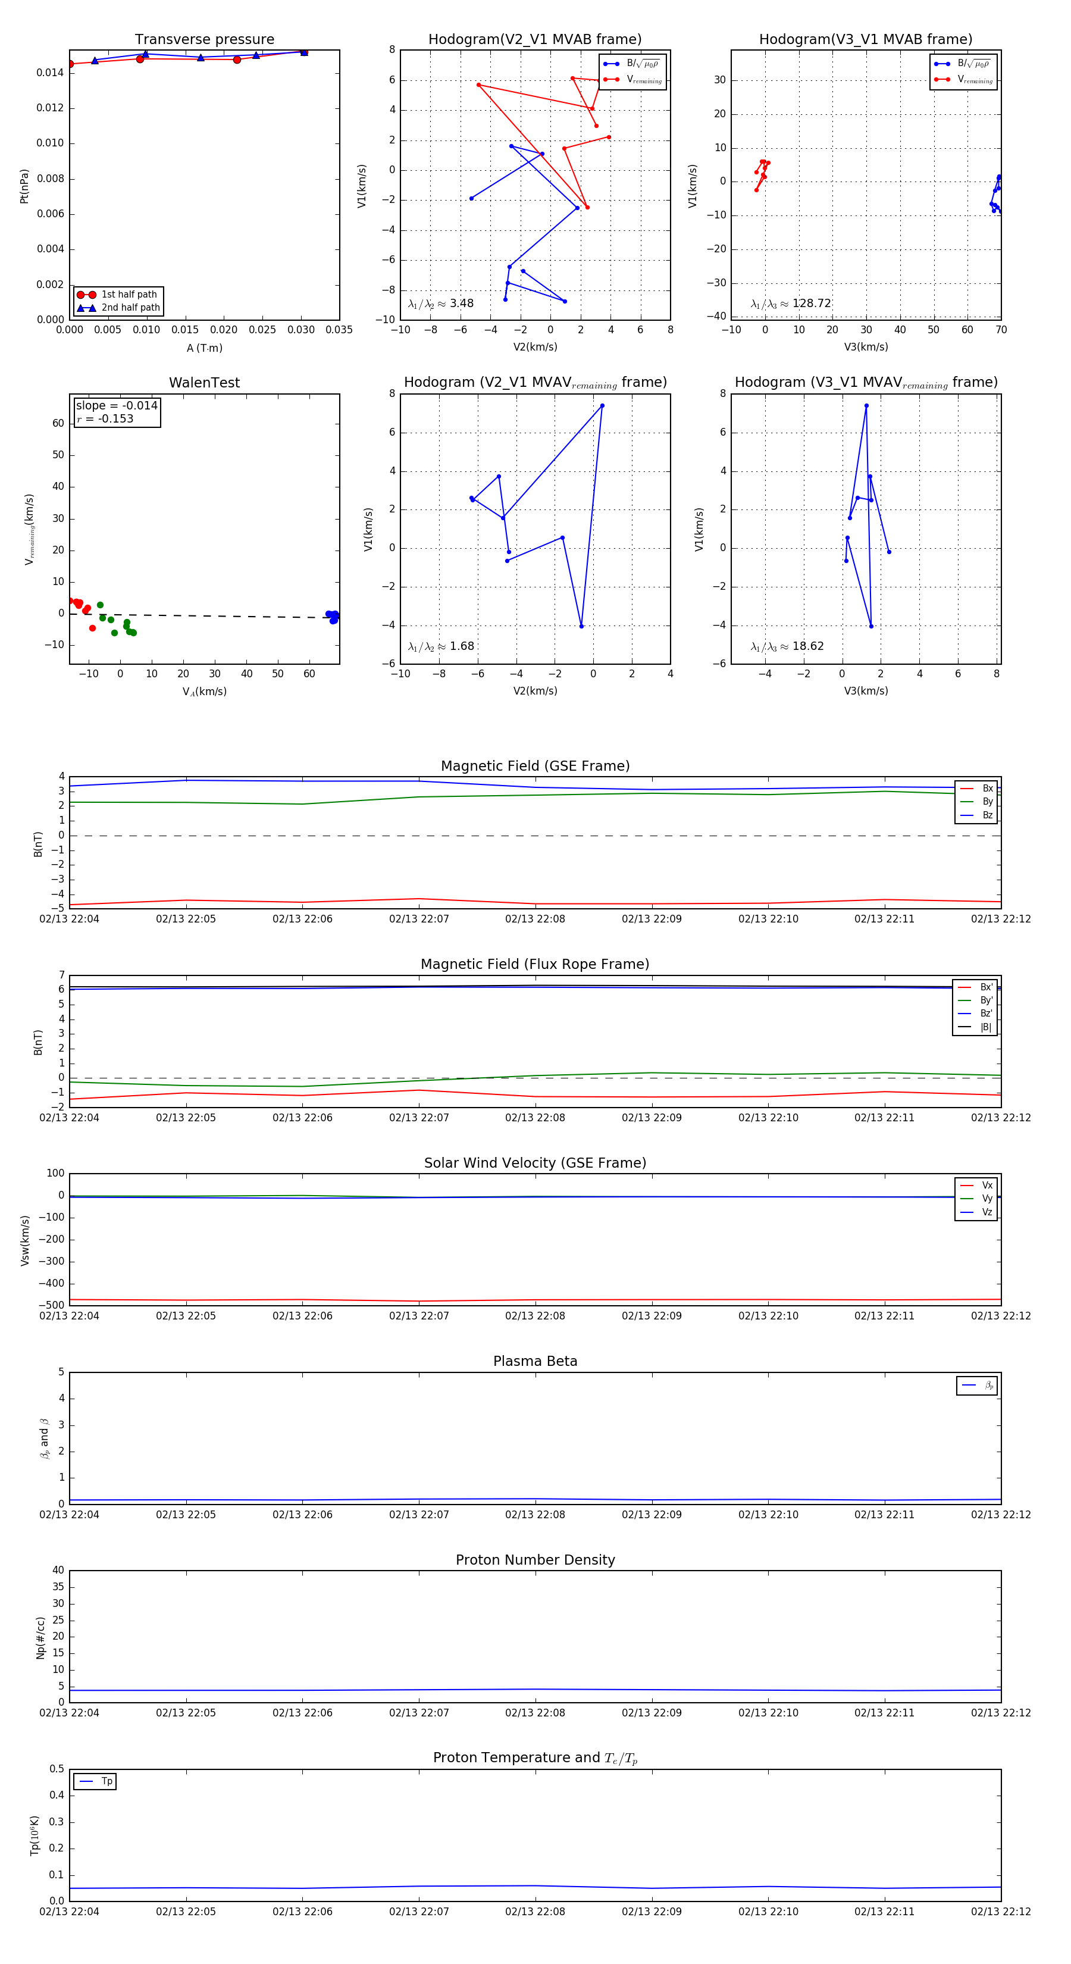Click the 'Magnetic Field (GSE Frame)' title
This screenshot has width=1071, height=1964.
(x=535, y=766)
